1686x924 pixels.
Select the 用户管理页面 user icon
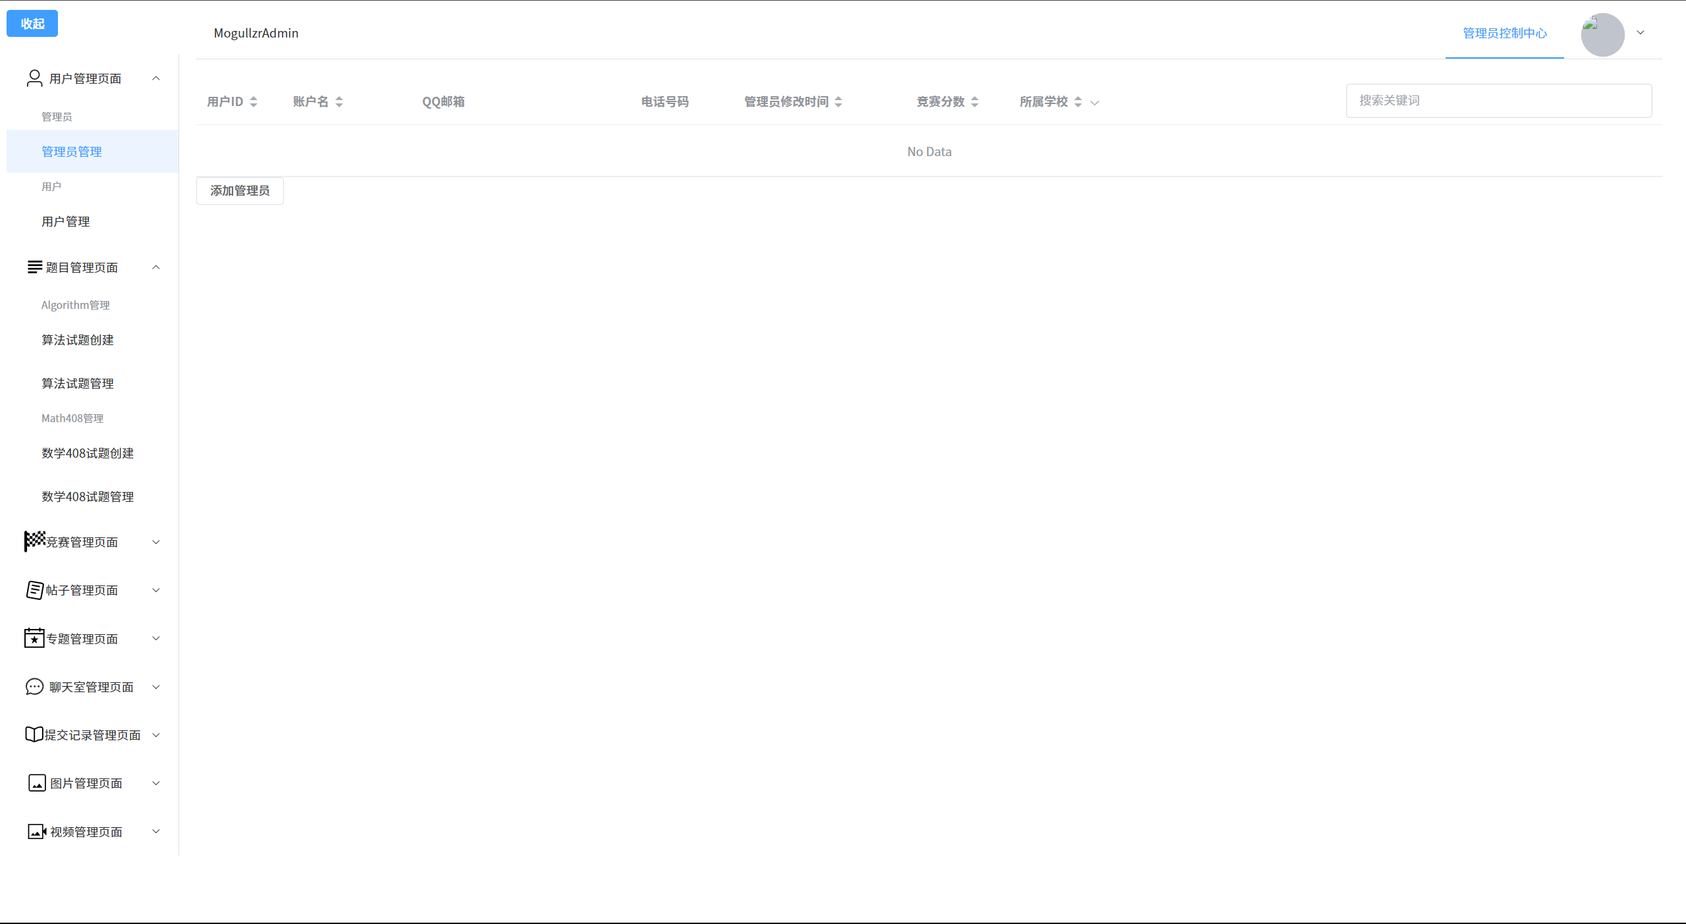(34, 78)
